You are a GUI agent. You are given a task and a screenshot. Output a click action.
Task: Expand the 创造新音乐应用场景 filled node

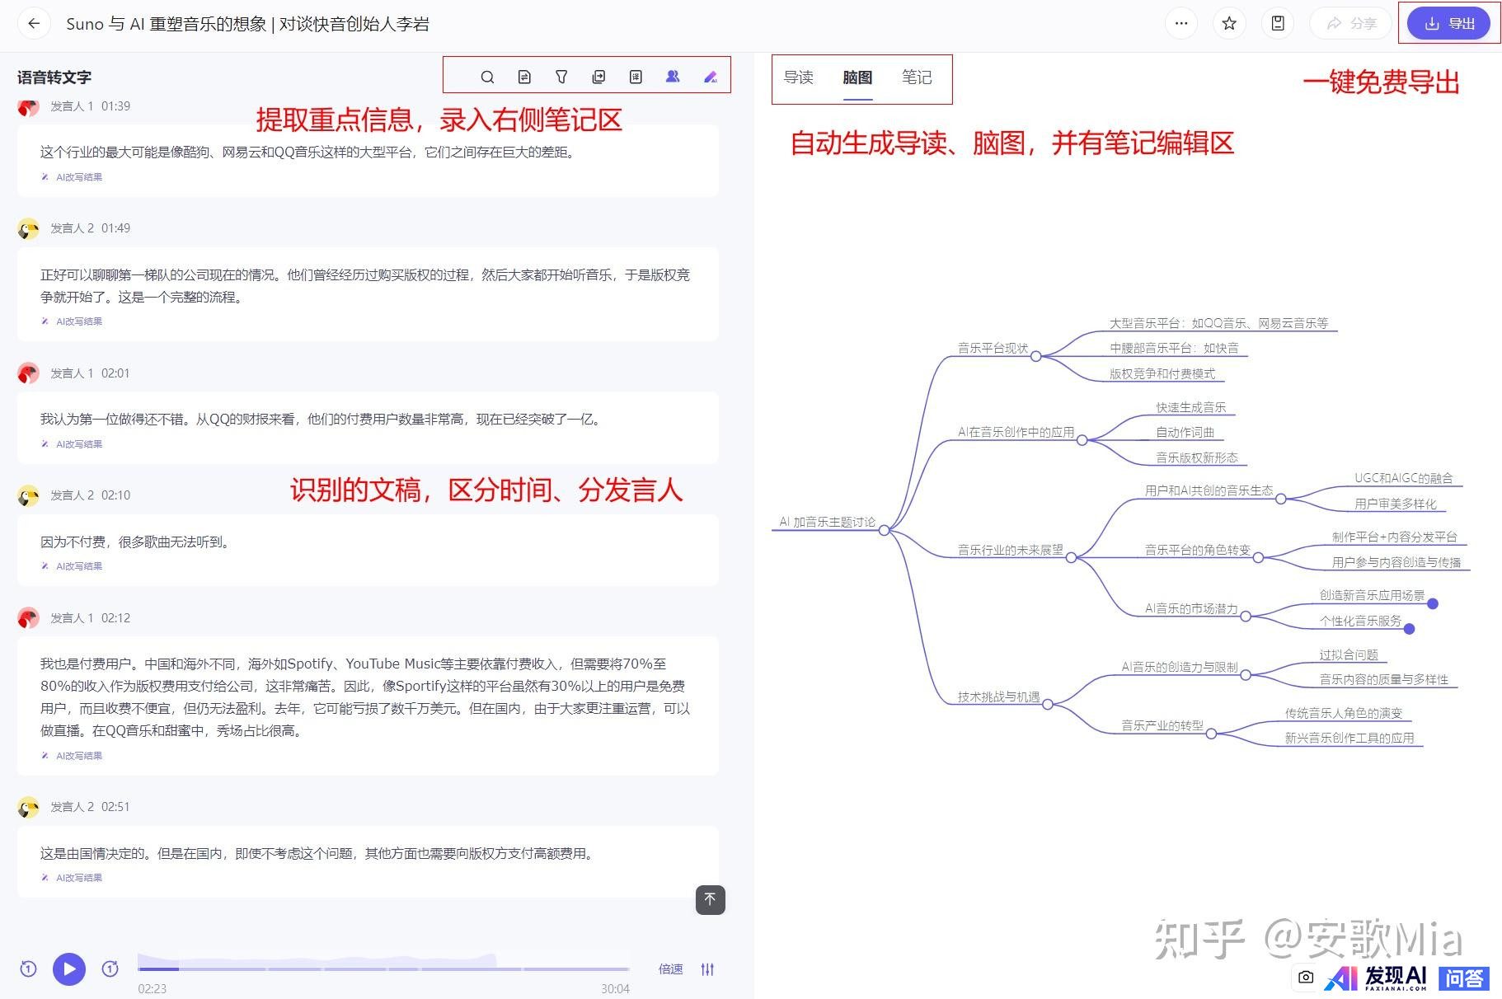[x=1433, y=603]
